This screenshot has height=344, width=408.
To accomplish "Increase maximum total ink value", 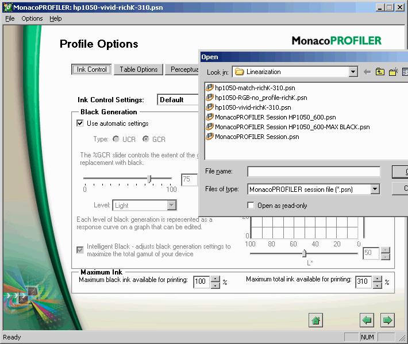I will (x=378, y=279).
